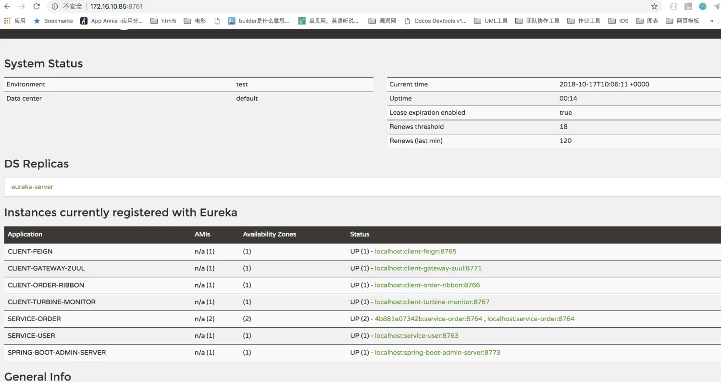Open the IOS bookmark folder
This screenshot has width=721, height=382.
pos(619,21)
